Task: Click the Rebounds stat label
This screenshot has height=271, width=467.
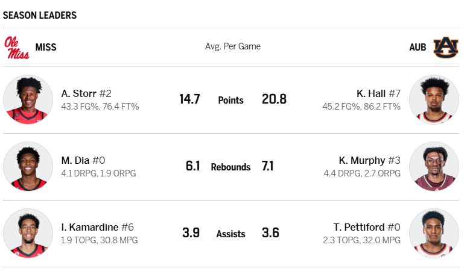Action: tap(230, 167)
